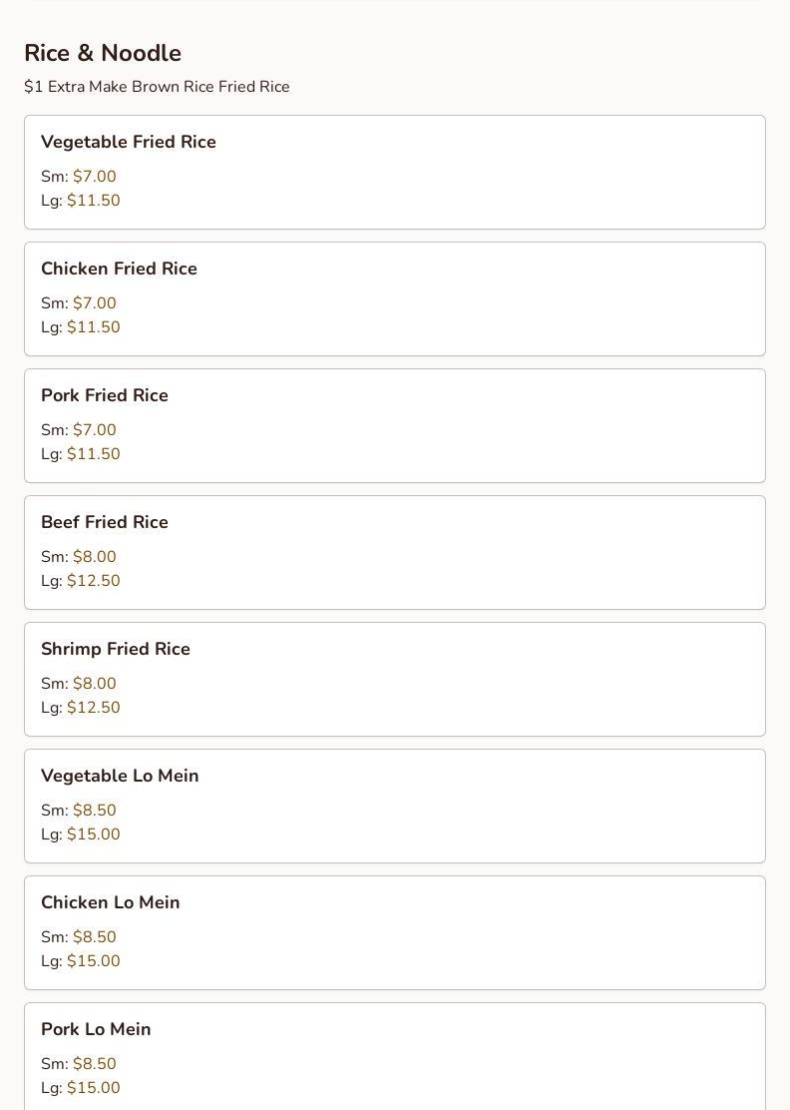Click Vegetable Fried Rice small price $7.00
Viewport: 790px width, 1110px height.
pyautogui.click(x=94, y=177)
